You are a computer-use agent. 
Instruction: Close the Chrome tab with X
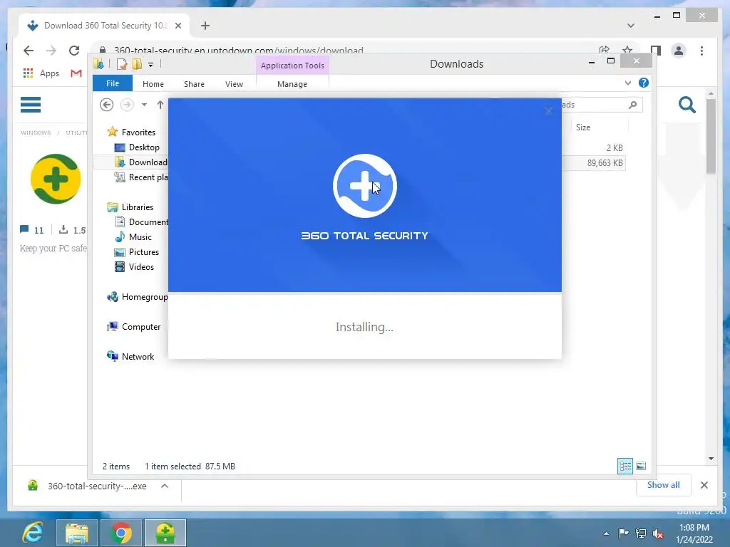(x=178, y=26)
